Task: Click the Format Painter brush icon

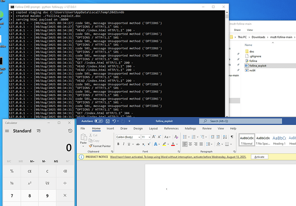Action: (91, 146)
